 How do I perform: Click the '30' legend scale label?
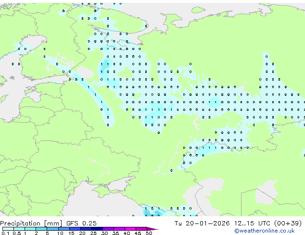click(104, 233)
